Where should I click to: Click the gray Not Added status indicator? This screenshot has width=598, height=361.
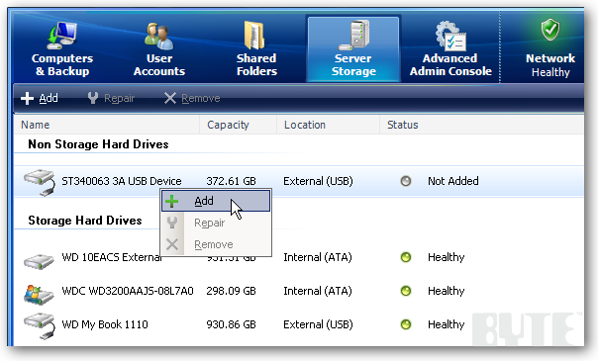pyautogui.click(x=406, y=181)
